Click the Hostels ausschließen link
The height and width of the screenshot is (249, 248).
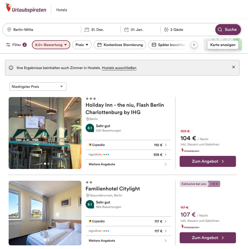click(x=119, y=68)
